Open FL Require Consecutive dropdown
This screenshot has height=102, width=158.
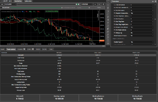click(x=142, y=13)
